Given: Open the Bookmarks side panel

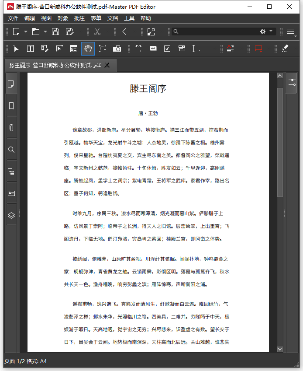Looking at the screenshot, I should pos(11,106).
